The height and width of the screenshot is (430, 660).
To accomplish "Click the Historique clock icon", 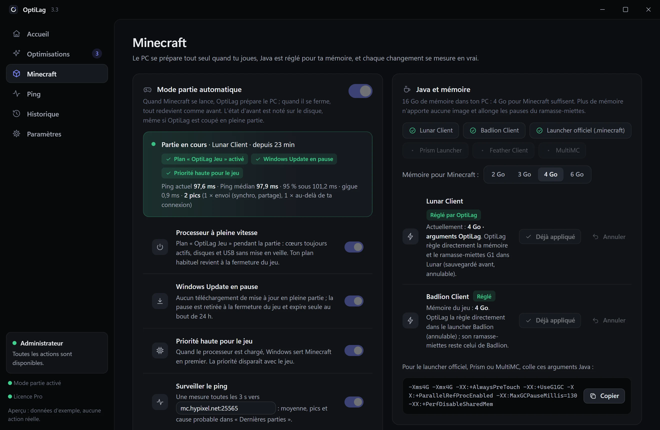I will (x=17, y=114).
